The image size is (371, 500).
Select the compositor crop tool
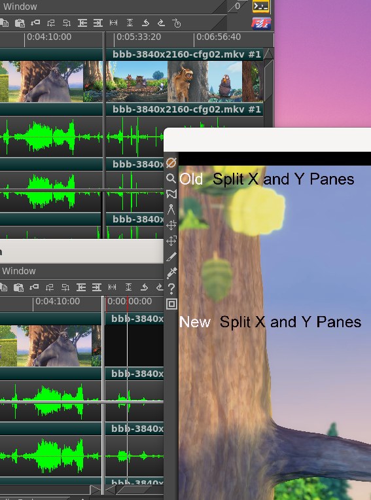click(171, 257)
